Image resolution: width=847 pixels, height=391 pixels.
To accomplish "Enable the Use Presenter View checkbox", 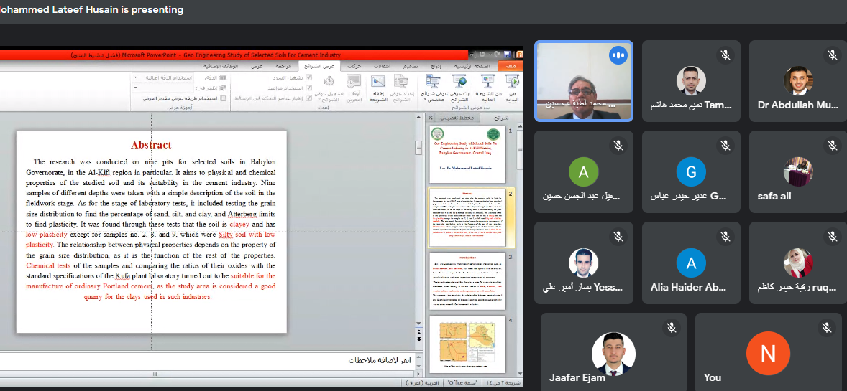I will coord(224,98).
